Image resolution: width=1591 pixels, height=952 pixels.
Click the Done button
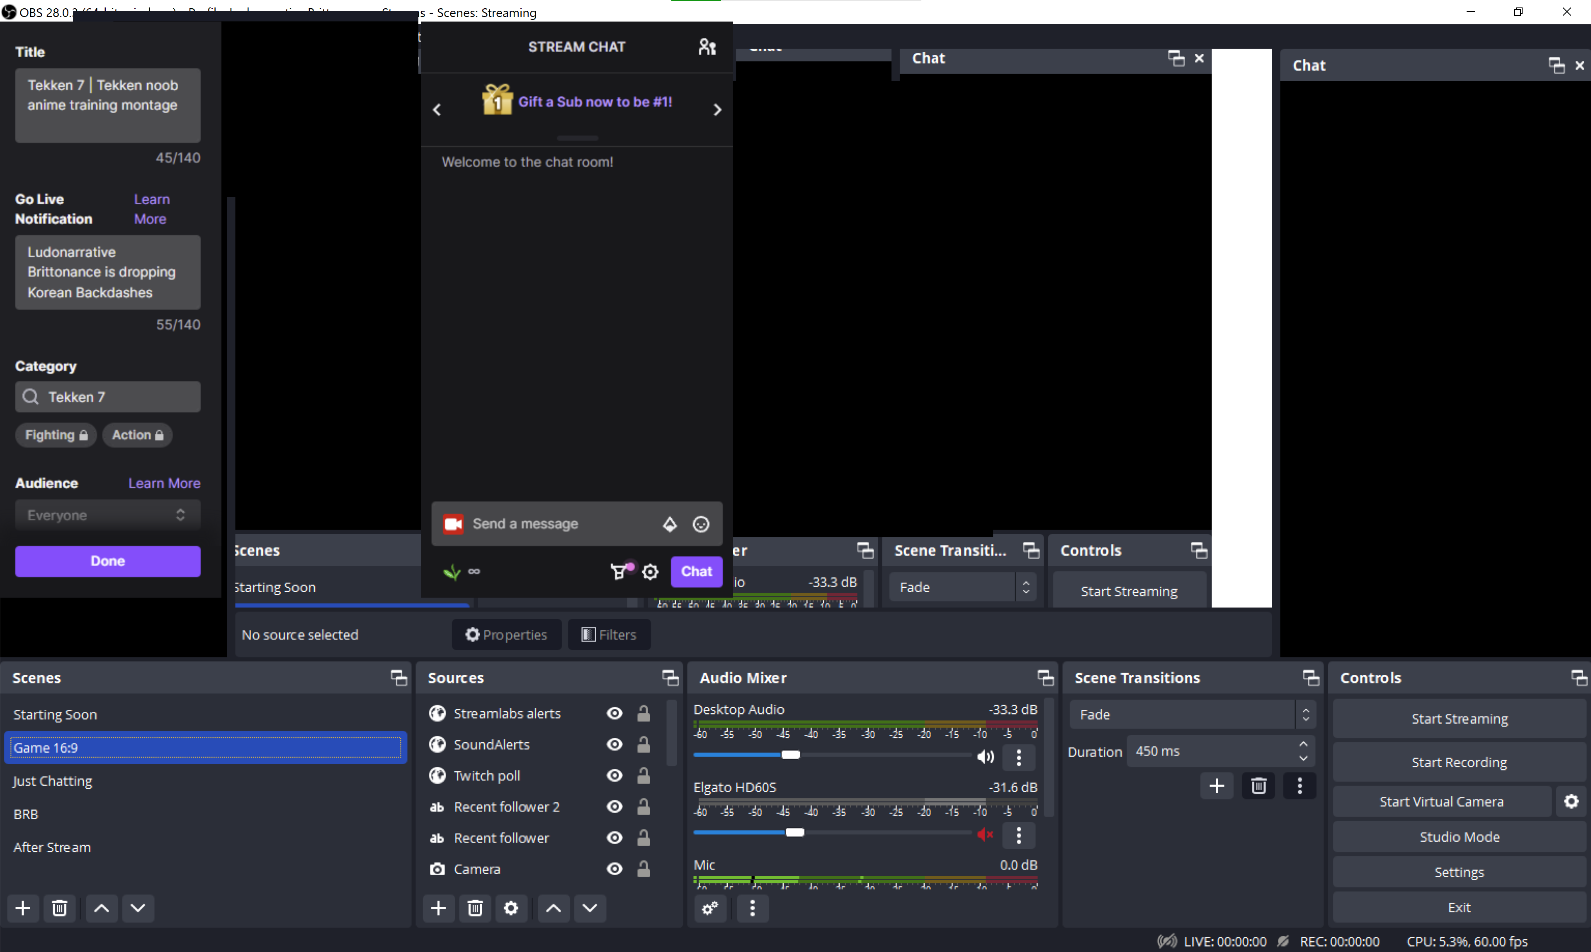pos(107,561)
